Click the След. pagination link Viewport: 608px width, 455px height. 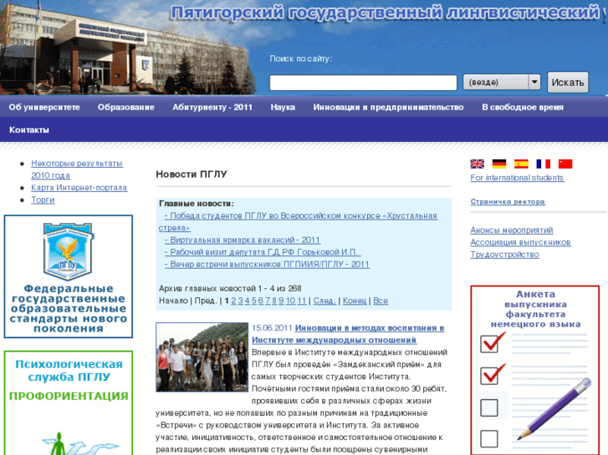point(324,301)
